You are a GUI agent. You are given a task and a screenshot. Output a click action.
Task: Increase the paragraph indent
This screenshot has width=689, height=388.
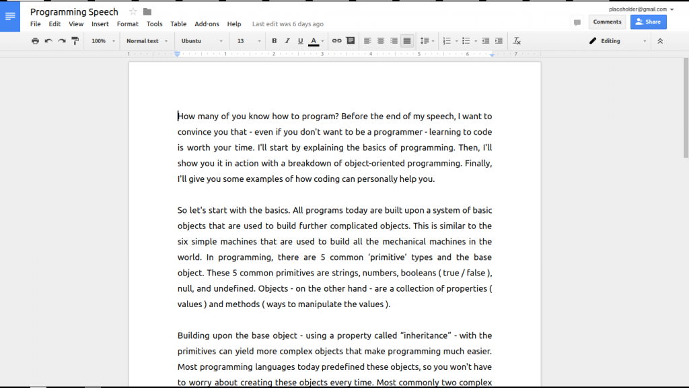pyautogui.click(x=499, y=41)
